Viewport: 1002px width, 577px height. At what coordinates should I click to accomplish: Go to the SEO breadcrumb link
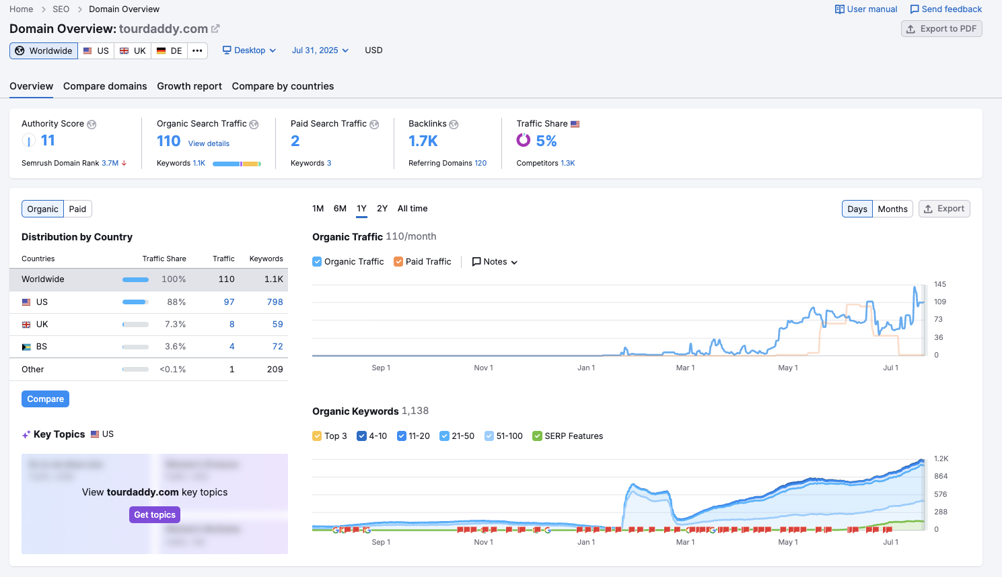coord(61,9)
